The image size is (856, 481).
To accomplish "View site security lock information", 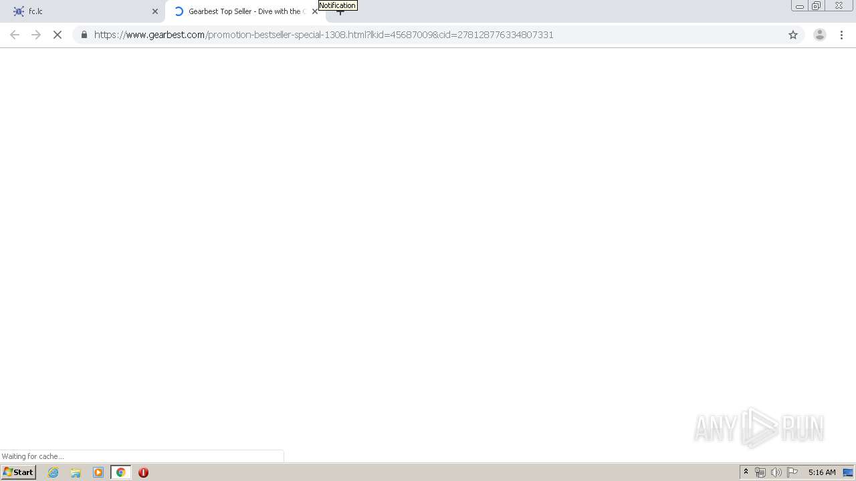I will tap(84, 35).
